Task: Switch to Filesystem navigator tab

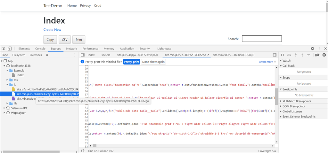Action: pos(19,55)
